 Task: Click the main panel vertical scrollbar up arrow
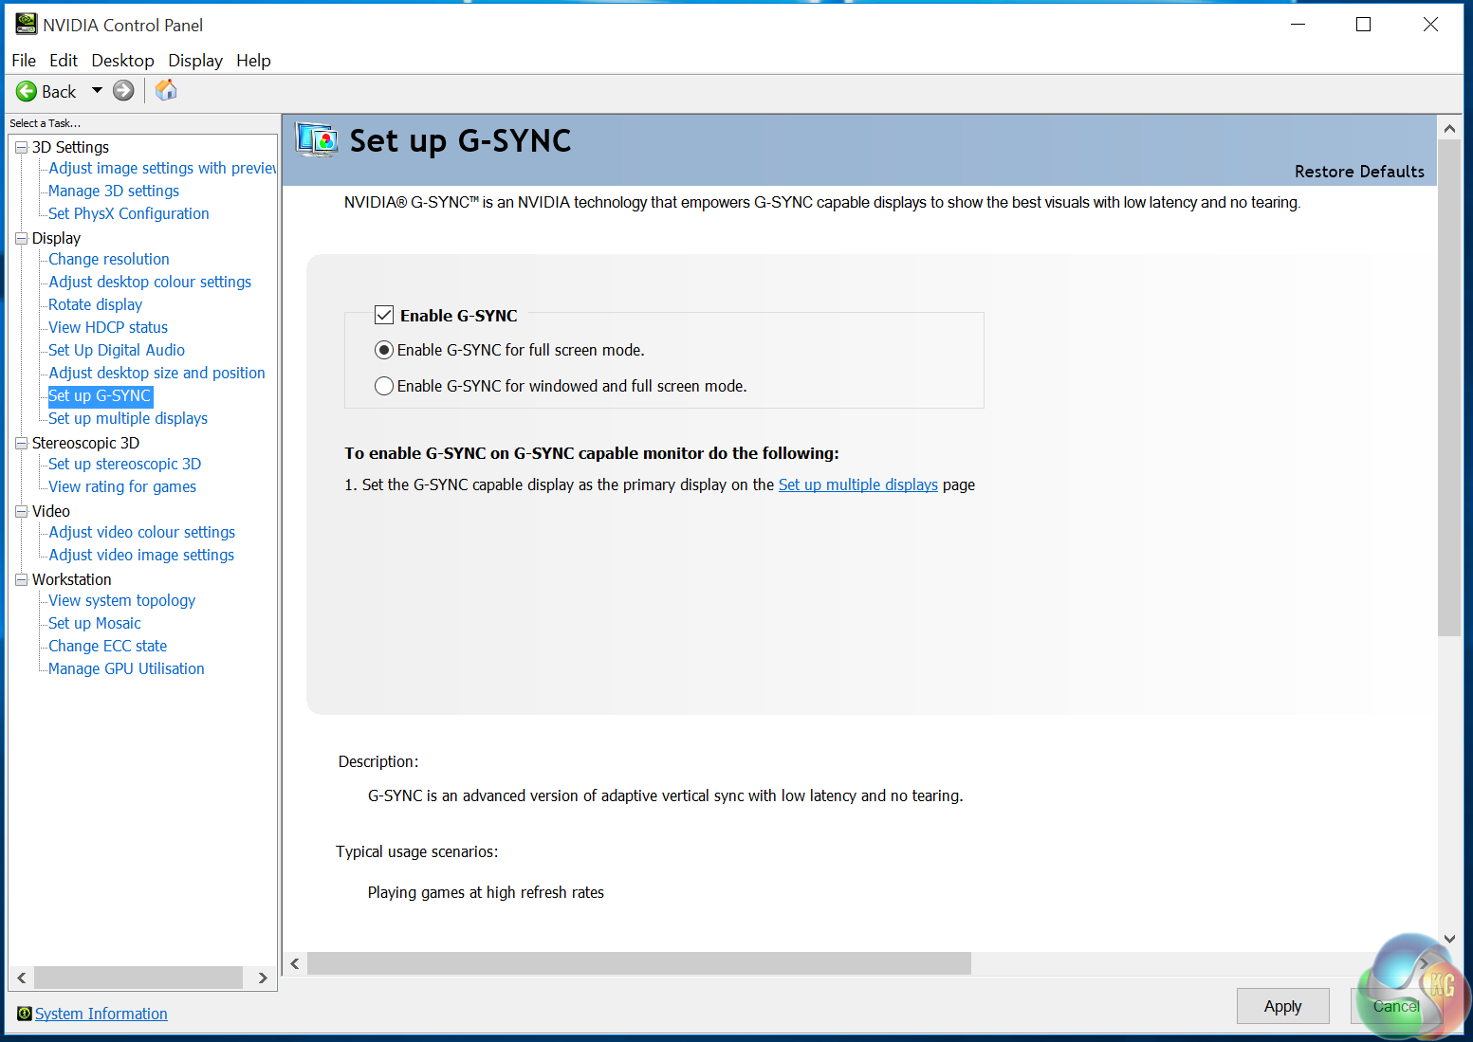(1449, 128)
